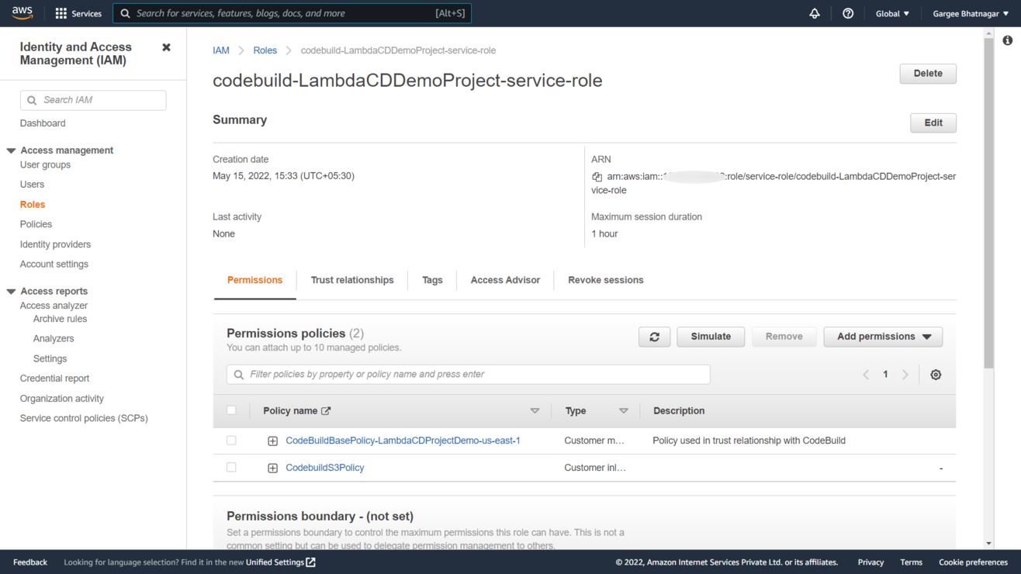Screen dimensions: 1021x574
Task: Open the Access Advisor tab
Action: pyautogui.click(x=505, y=280)
